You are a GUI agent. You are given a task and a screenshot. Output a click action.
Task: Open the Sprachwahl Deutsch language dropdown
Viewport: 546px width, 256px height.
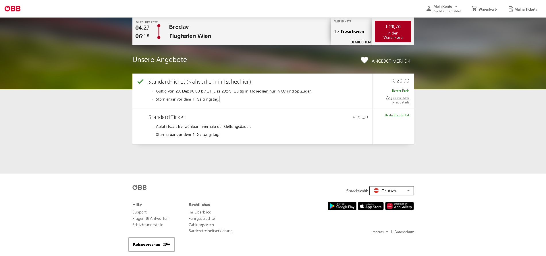pyautogui.click(x=391, y=191)
